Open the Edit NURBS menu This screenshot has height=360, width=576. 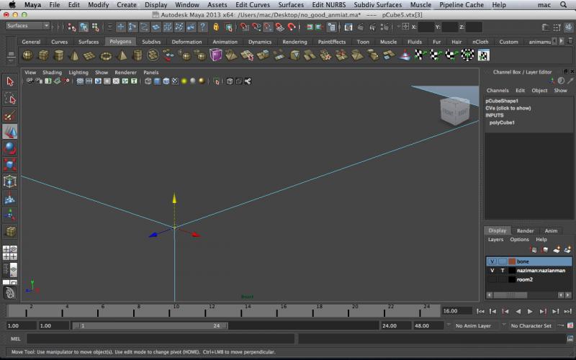328,5
